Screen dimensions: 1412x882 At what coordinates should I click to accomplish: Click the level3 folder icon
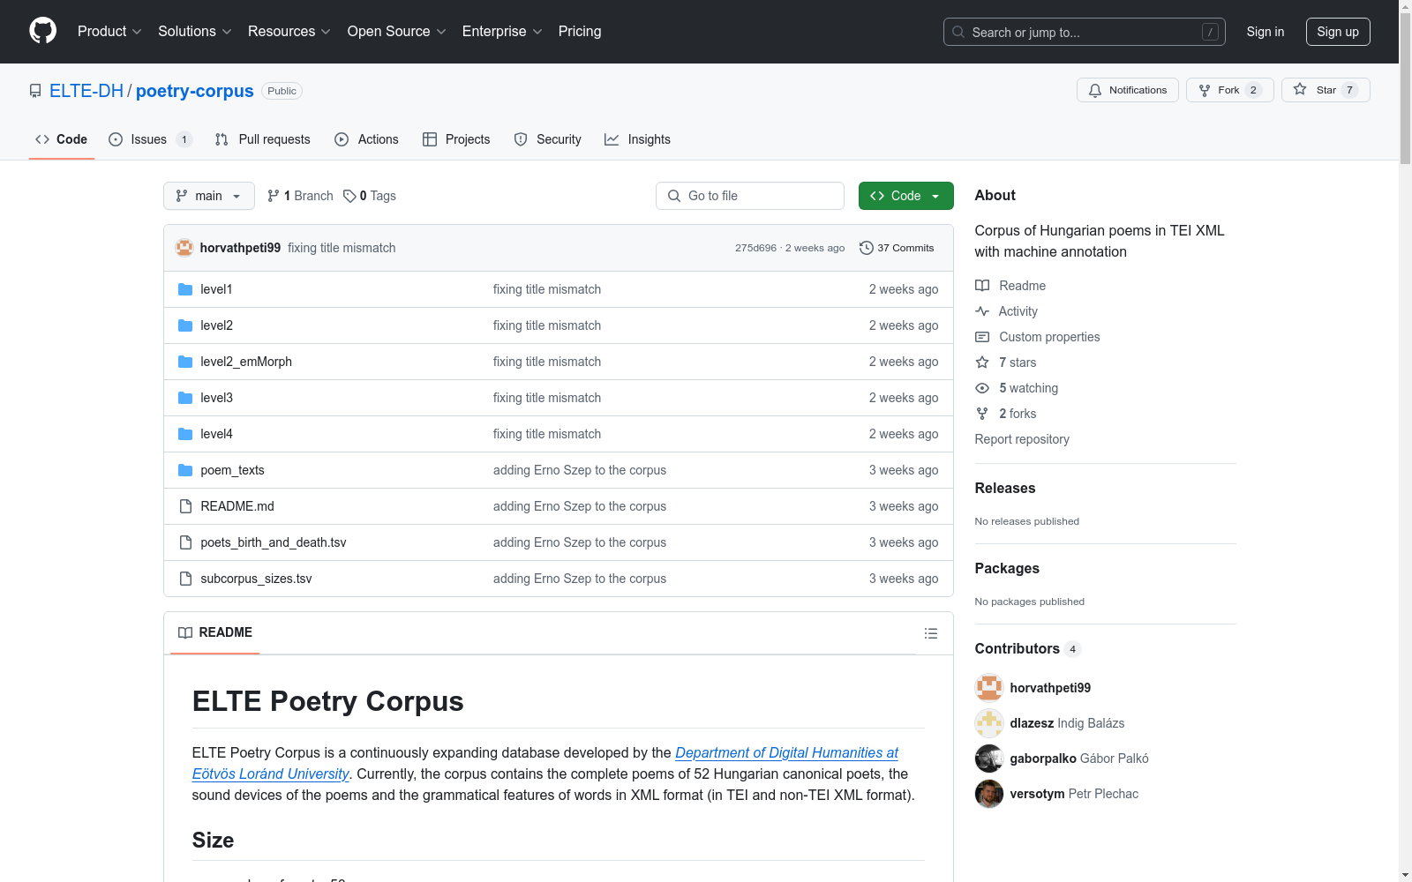click(x=185, y=398)
